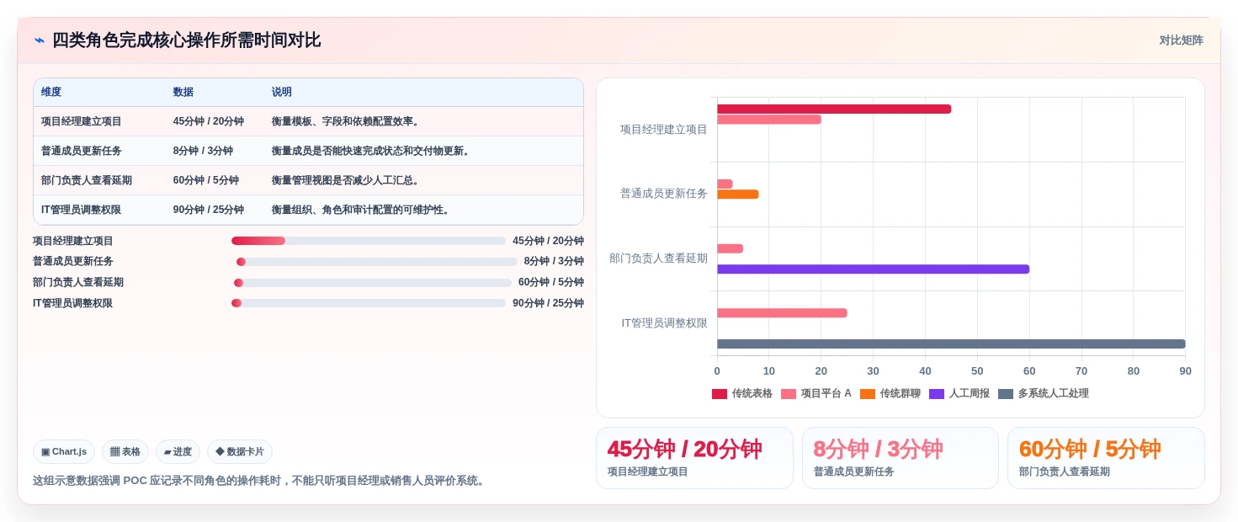
Task: Click table cell 90分钟 / 25分钟
Action: 209,210
